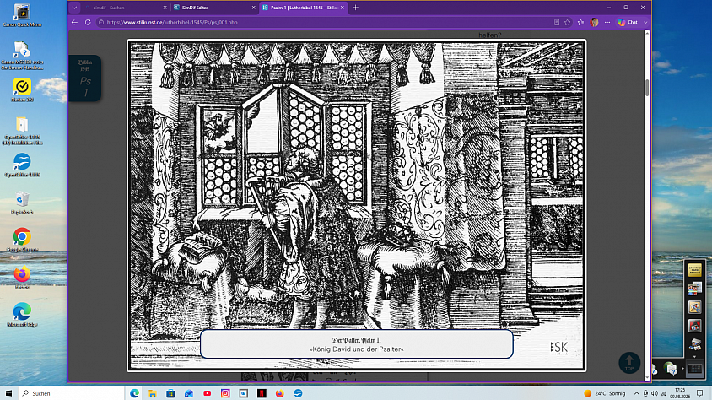Open YouTube from the taskbar
This screenshot has width=712, height=400.
[x=207, y=393]
